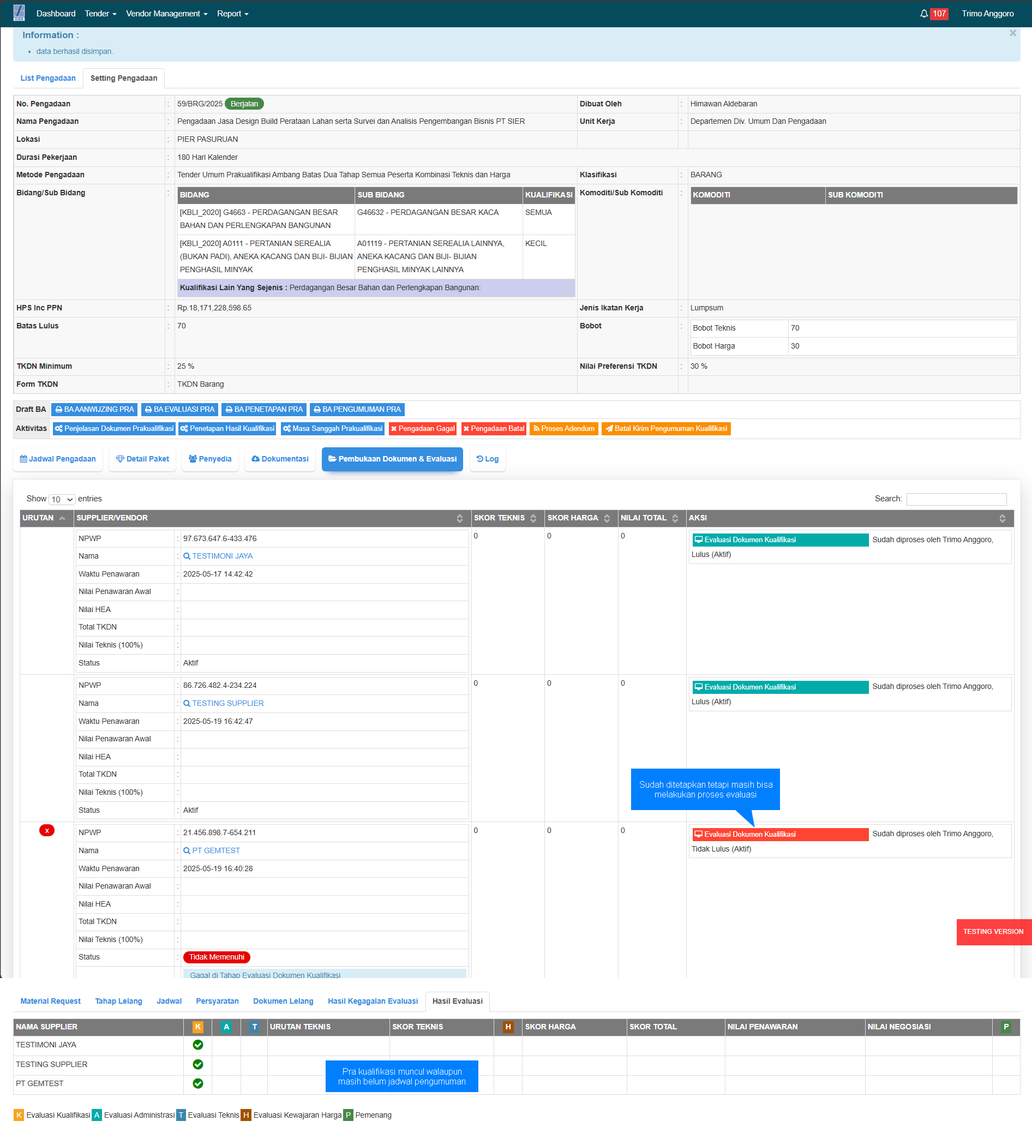Open the Jadwal Pengadaan tab
The height and width of the screenshot is (1127, 1032).
click(x=58, y=459)
